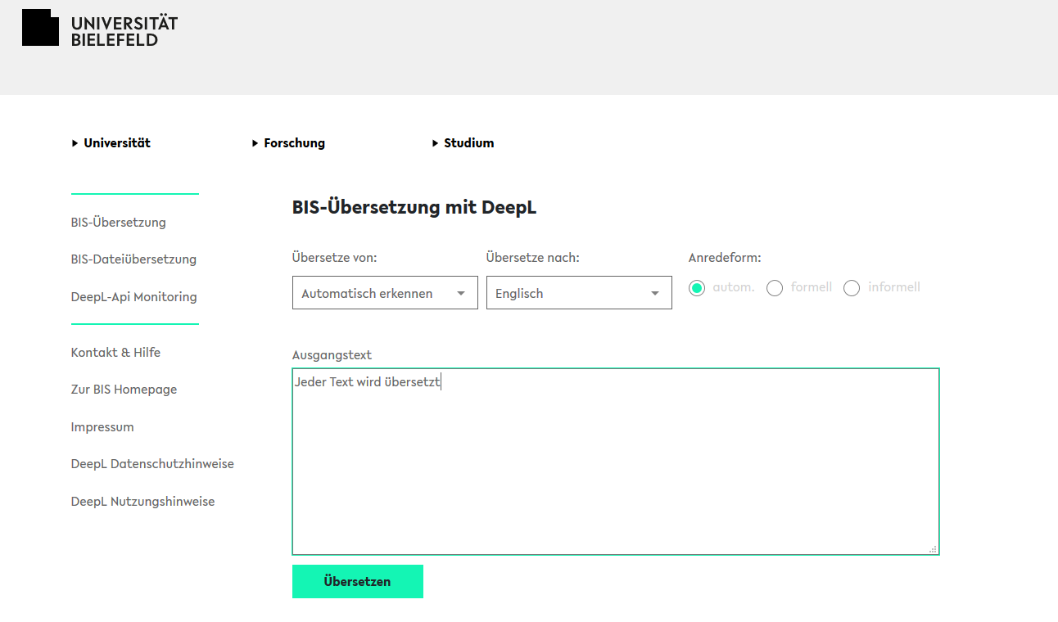This screenshot has width=1058, height=622.
Task: Grab the text area resize handle
Action: click(933, 549)
